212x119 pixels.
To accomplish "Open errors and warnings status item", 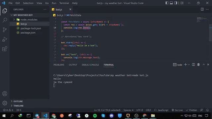I will [8, 110].
